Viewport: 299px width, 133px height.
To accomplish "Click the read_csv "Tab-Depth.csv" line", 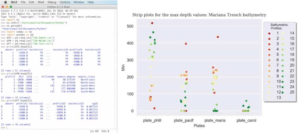I will coord(28,38).
